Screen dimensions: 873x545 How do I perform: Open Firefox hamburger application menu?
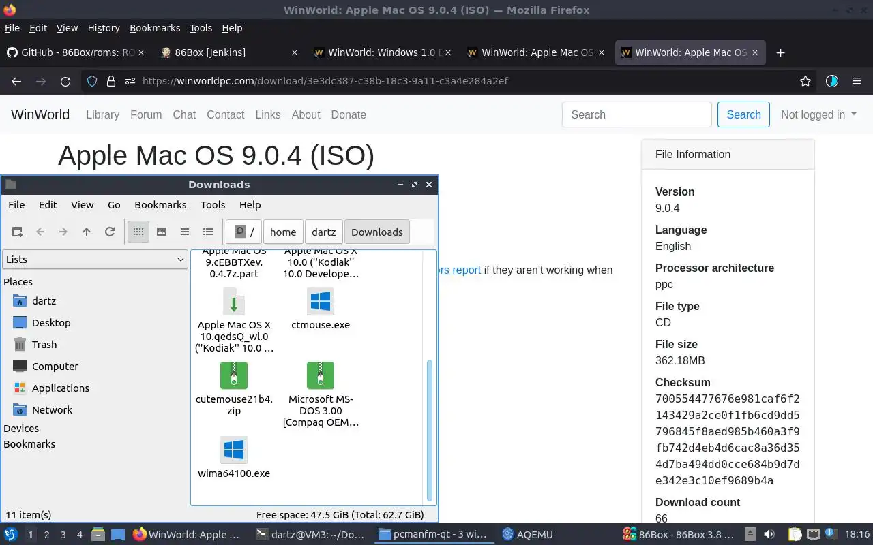click(x=857, y=81)
